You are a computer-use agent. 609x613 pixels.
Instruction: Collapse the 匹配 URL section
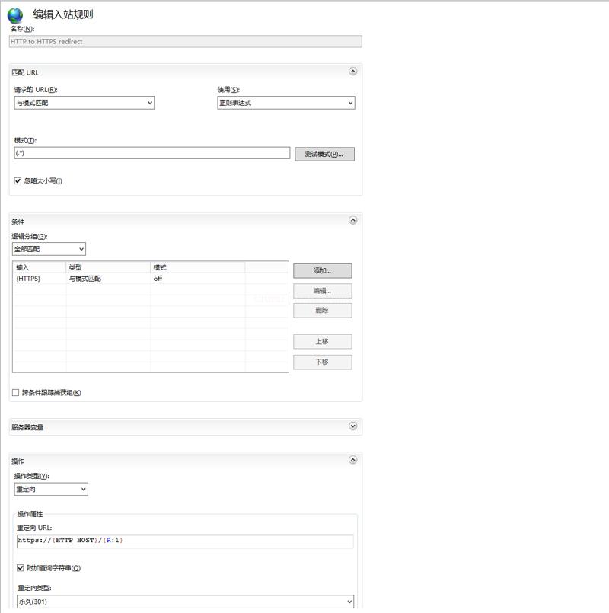point(352,71)
